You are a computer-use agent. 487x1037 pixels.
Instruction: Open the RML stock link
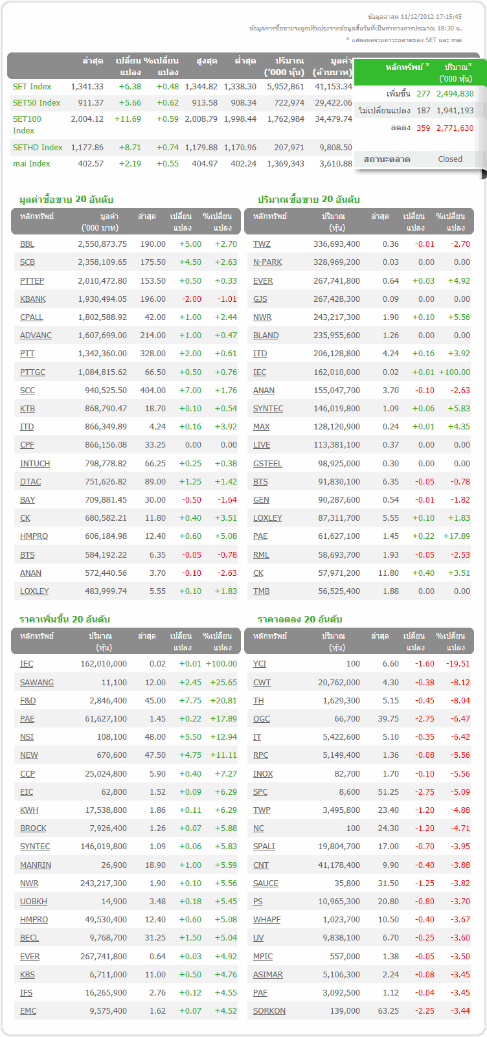[x=261, y=554]
